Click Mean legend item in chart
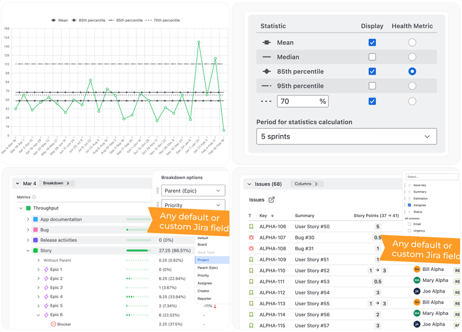462x332 pixels. 59,20
